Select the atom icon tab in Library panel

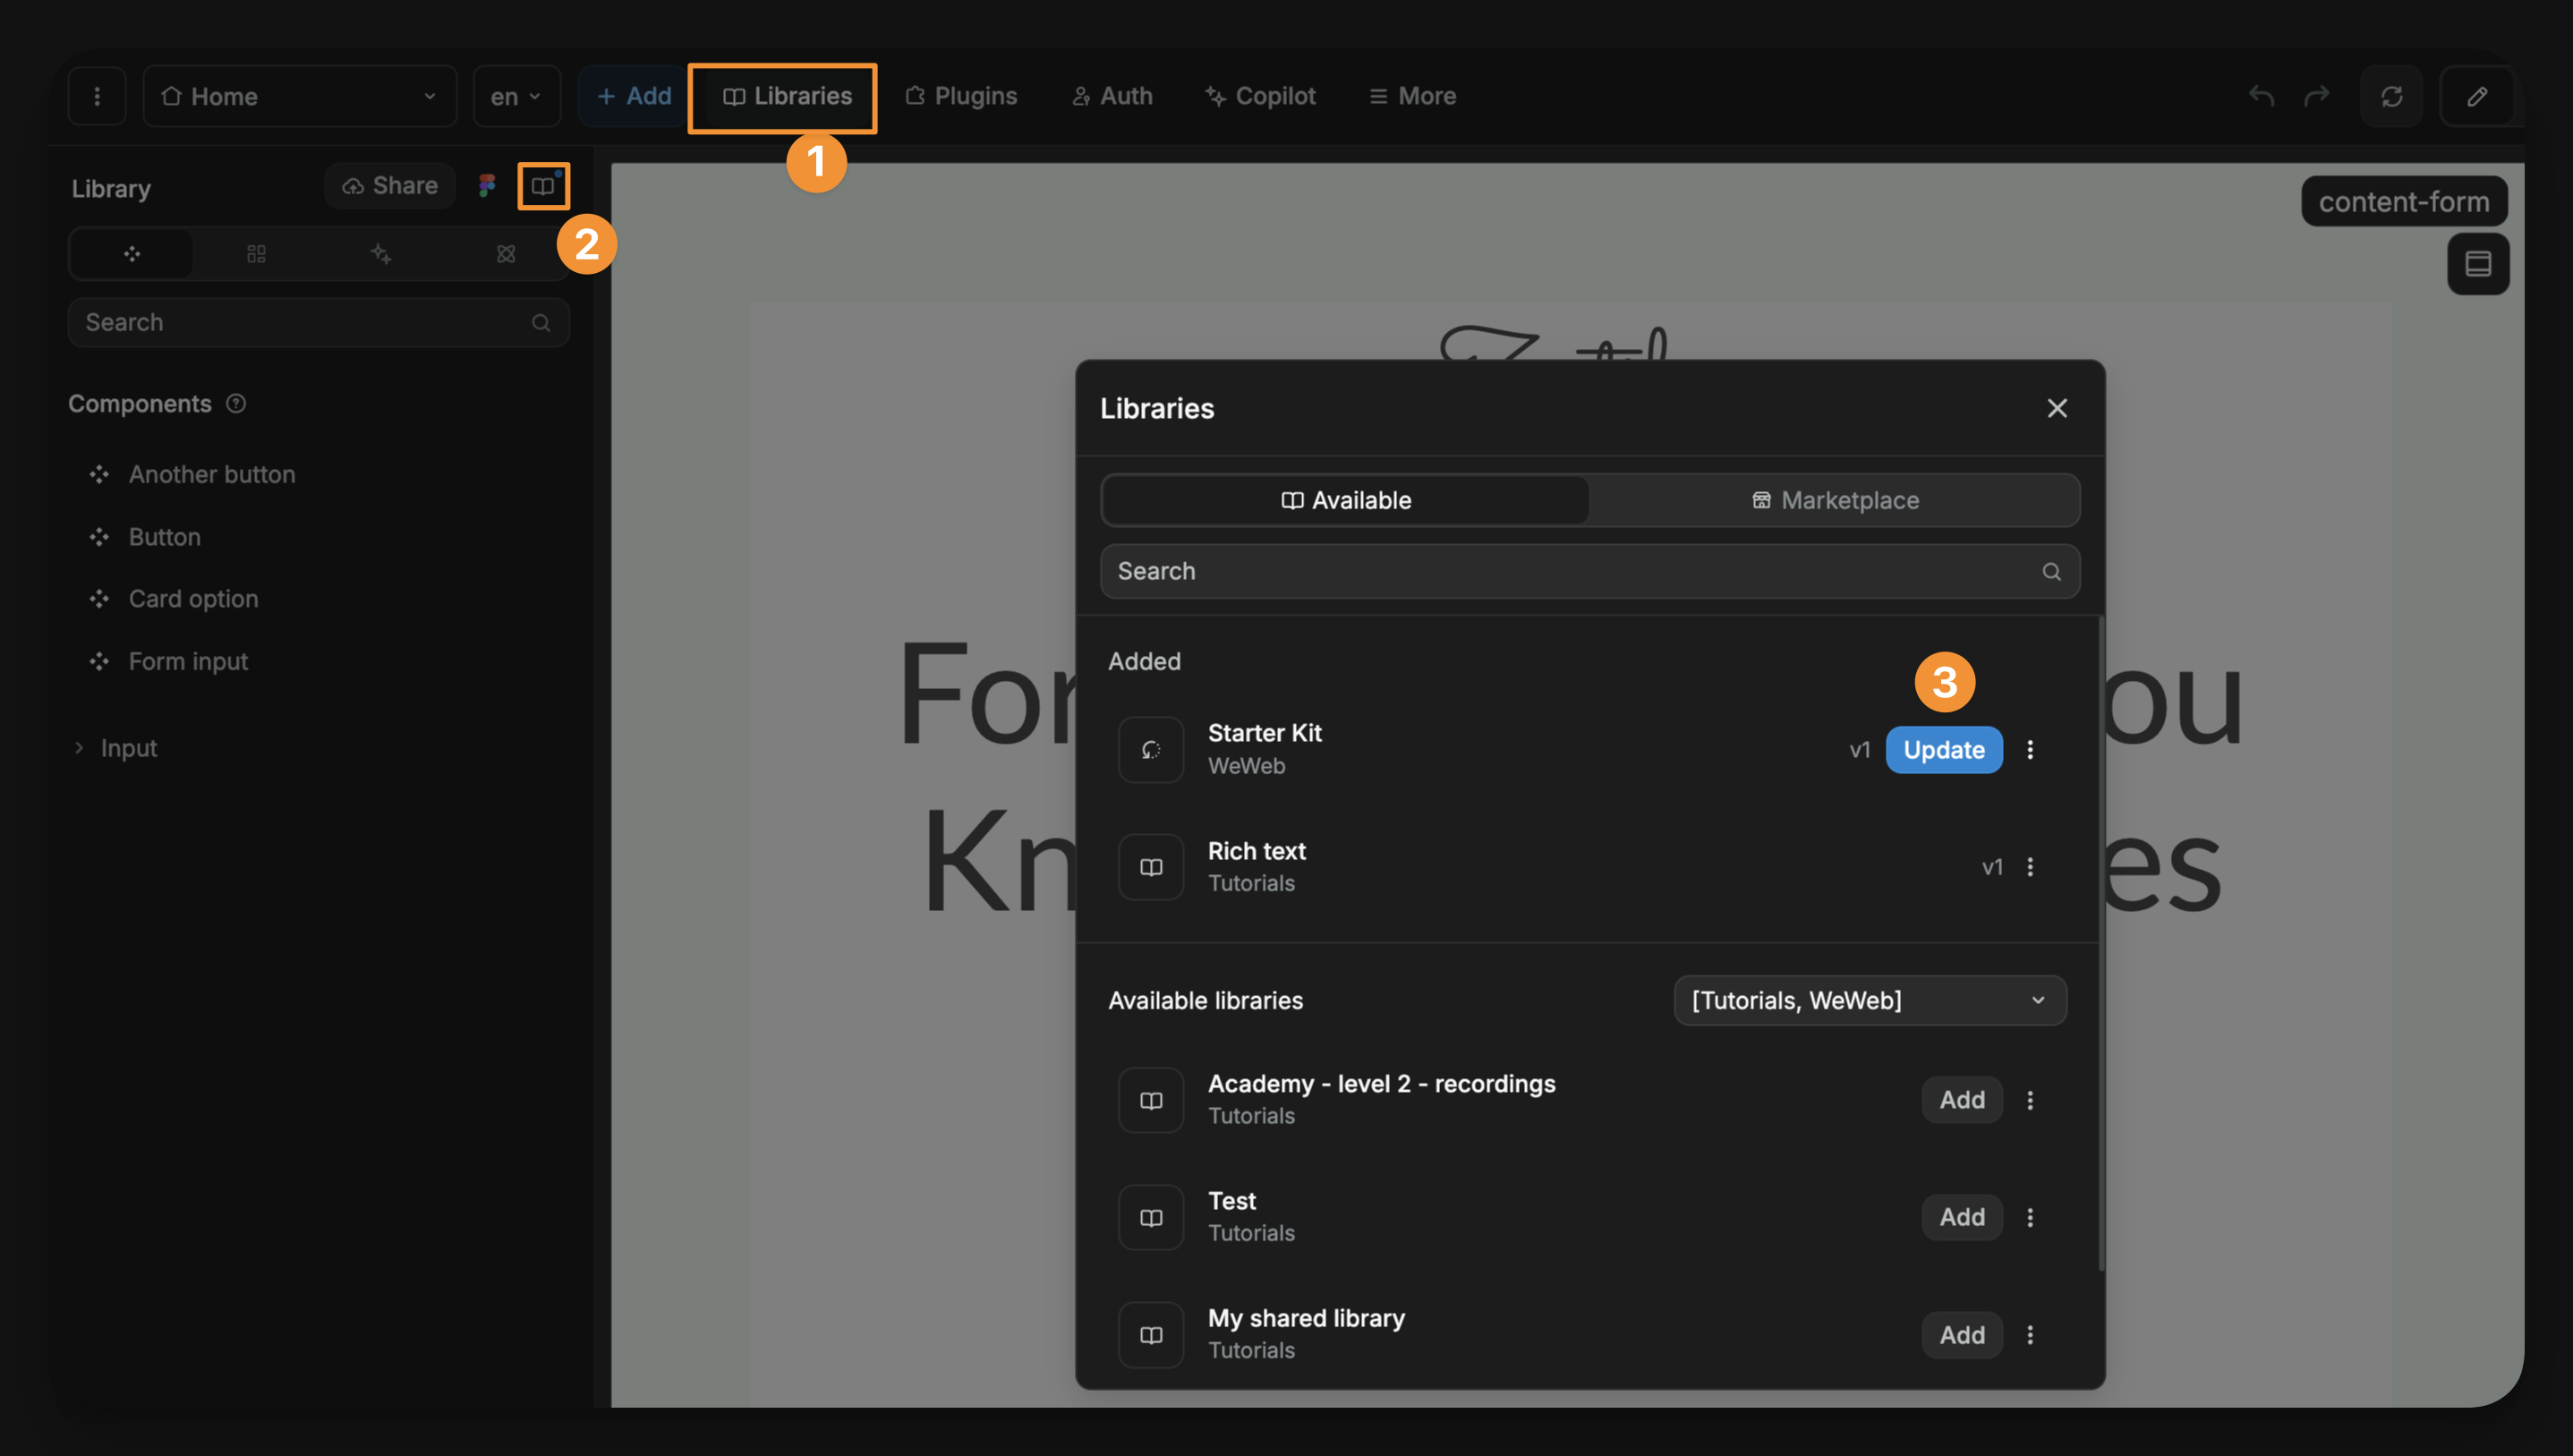pyautogui.click(x=506, y=253)
